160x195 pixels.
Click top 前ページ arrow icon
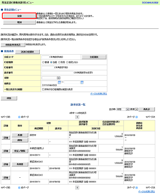pyautogui.click(x=19, y=117)
